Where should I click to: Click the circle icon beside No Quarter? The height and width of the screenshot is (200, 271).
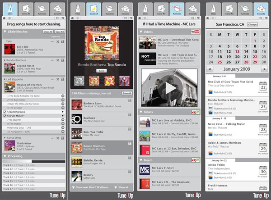click(x=63, y=120)
